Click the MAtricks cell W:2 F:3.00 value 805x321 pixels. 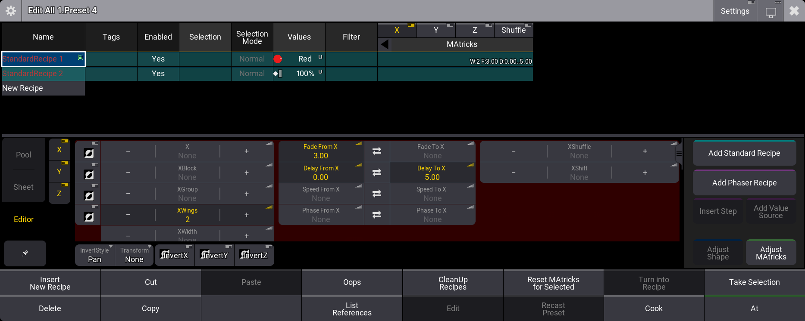(455, 59)
